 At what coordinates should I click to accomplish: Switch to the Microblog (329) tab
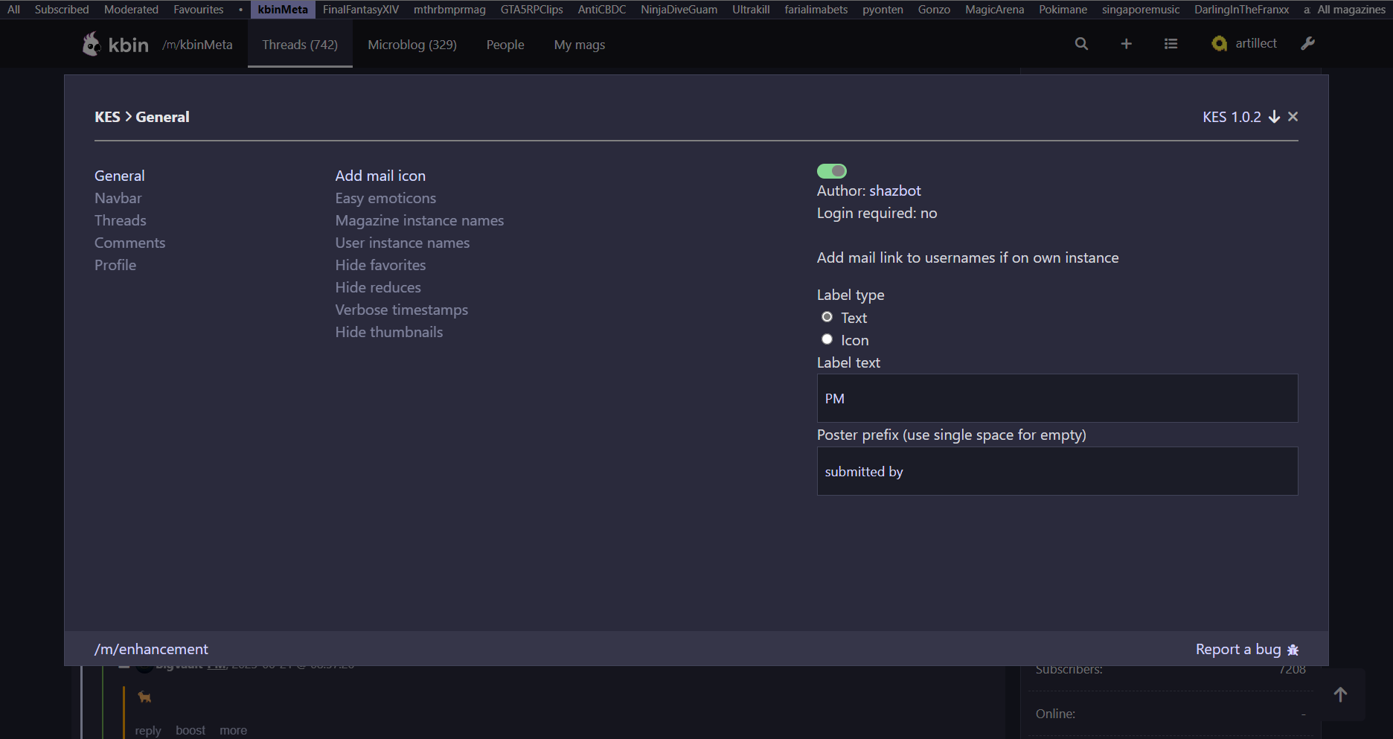[x=412, y=45]
